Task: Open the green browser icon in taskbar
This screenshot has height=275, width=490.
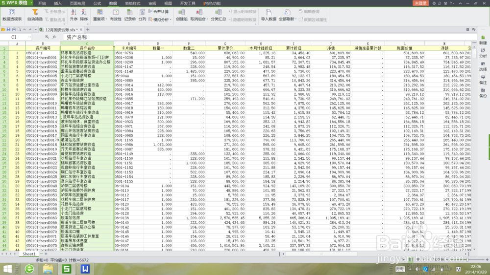Action: point(29,269)
